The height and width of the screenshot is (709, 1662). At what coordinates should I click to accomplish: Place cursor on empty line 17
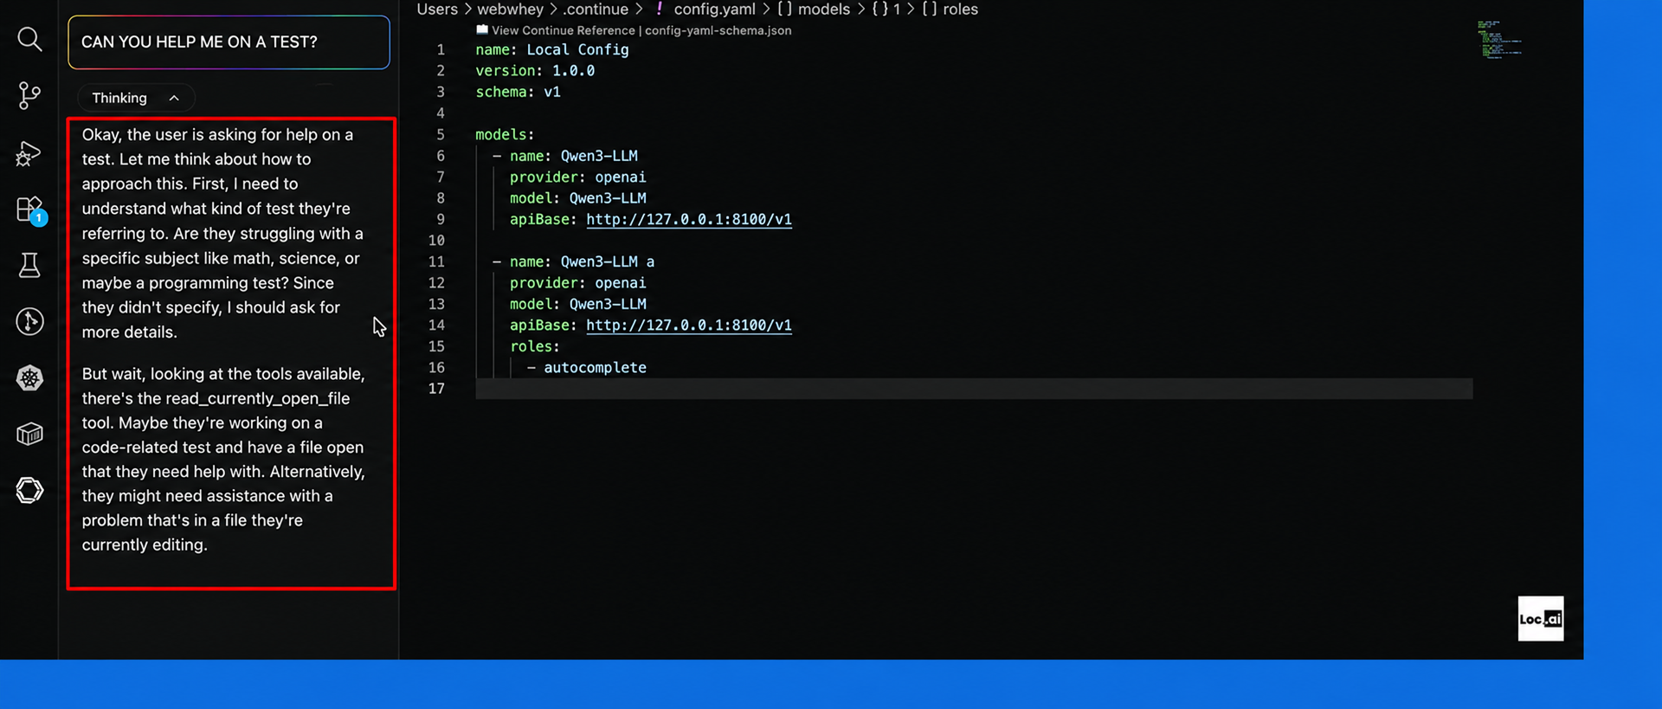(974, 389)
